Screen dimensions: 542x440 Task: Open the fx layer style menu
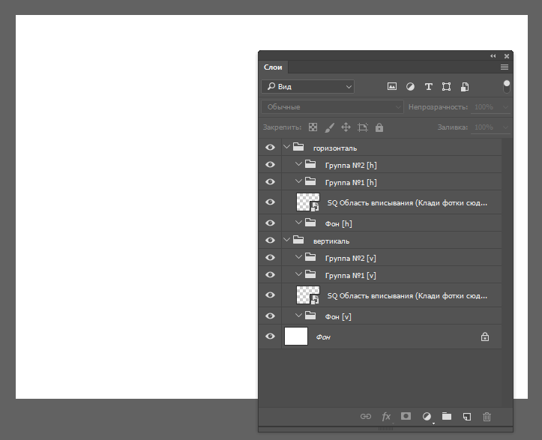(x=386, y=417)
